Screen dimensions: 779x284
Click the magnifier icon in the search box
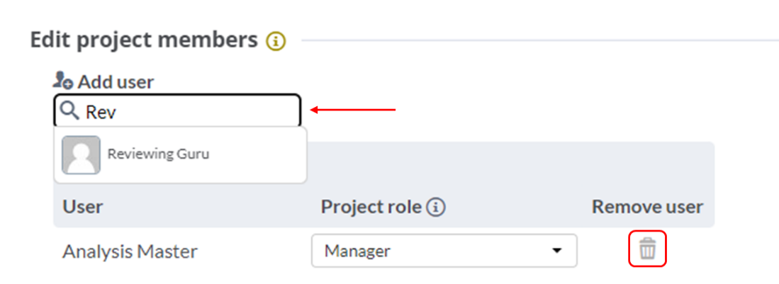click(69, 110)
